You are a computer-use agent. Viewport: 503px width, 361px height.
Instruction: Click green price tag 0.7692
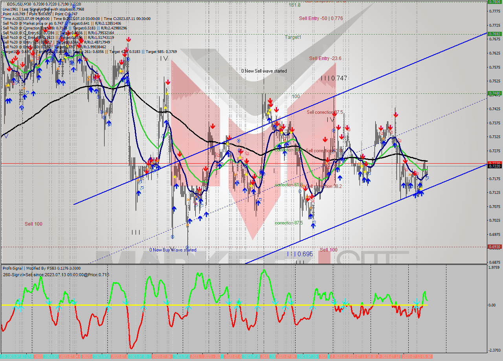(x=494, y=34)
